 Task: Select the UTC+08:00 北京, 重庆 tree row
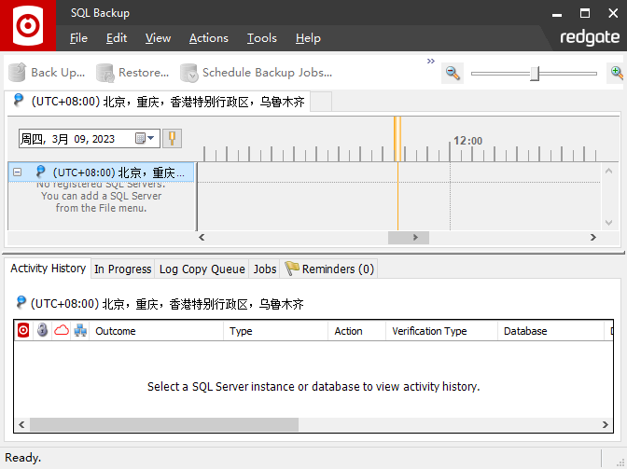coord(101,172)
